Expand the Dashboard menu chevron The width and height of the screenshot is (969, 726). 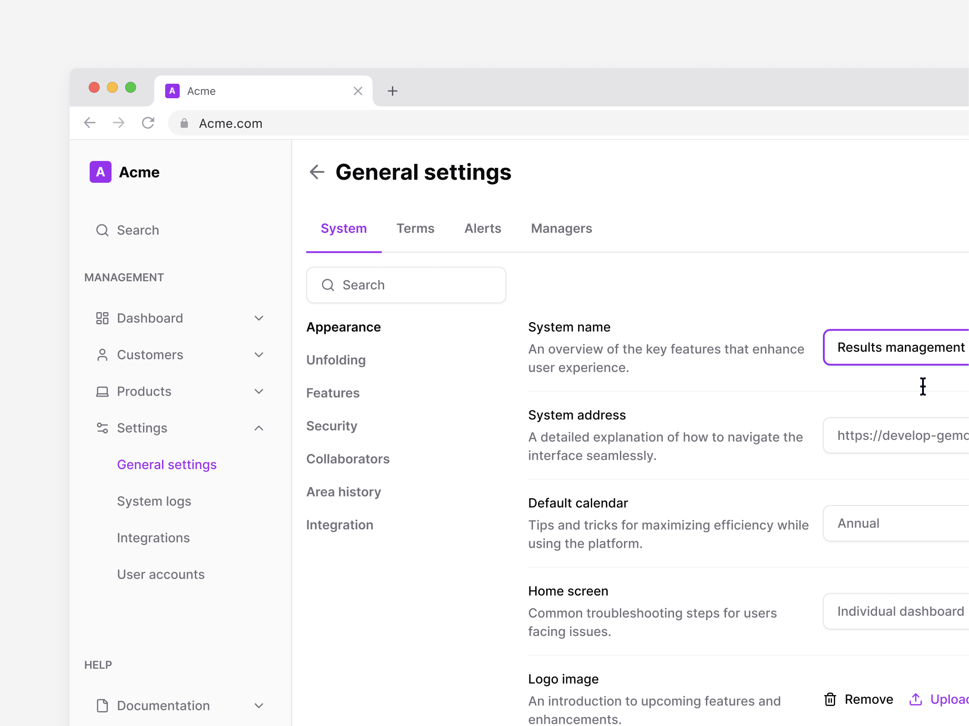coord(259,318)
